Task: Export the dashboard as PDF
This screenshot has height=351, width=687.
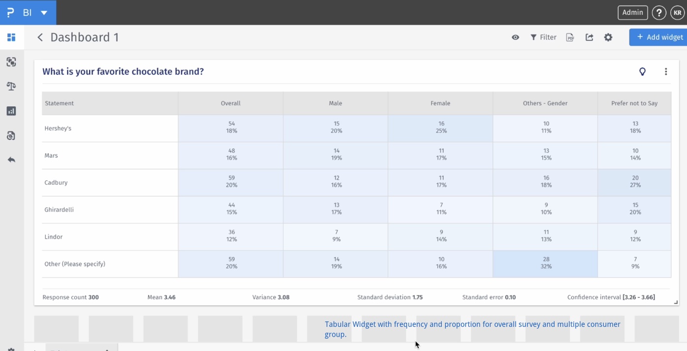Action: [x=570, y=37]
